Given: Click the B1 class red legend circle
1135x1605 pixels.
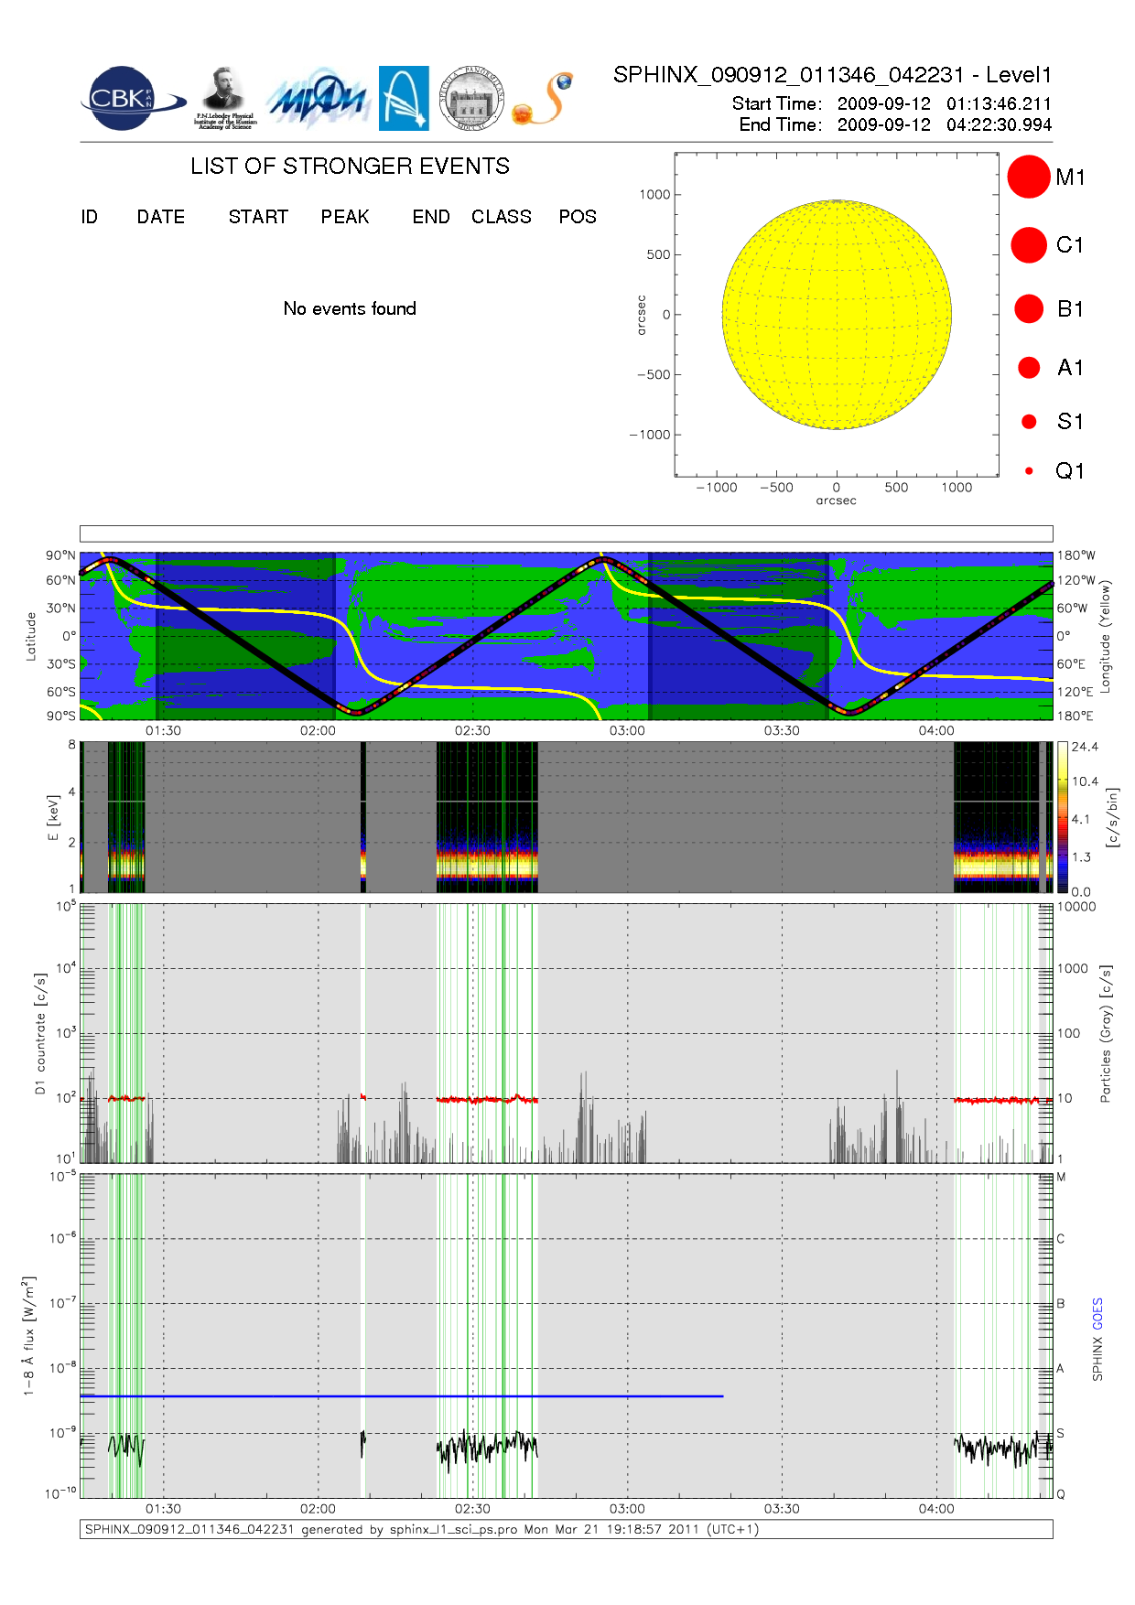Looking at the screenshot, I should [1028, 308].
